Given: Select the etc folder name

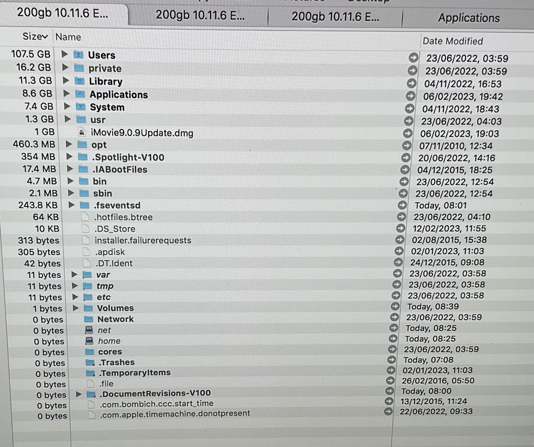Looking at the screenshot, I should [x=104, y=297].
